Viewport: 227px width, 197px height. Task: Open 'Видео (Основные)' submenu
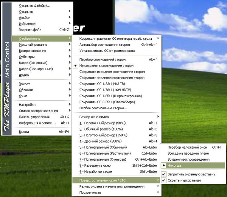coord(42,63)
